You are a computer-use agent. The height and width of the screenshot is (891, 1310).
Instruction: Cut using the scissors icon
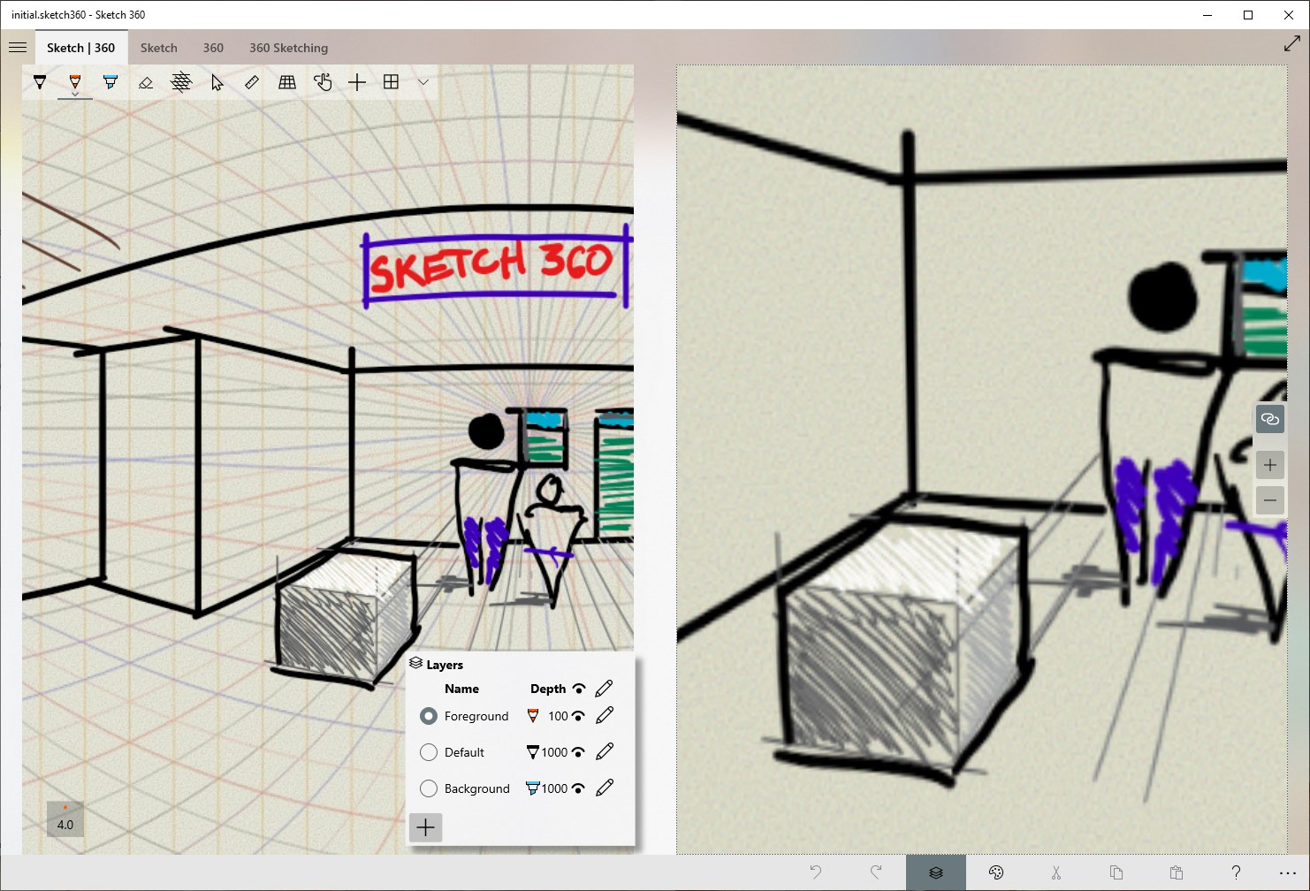1055,871
